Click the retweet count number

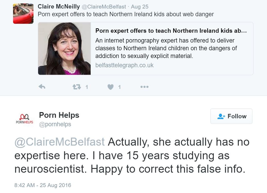tap(87, 87)
